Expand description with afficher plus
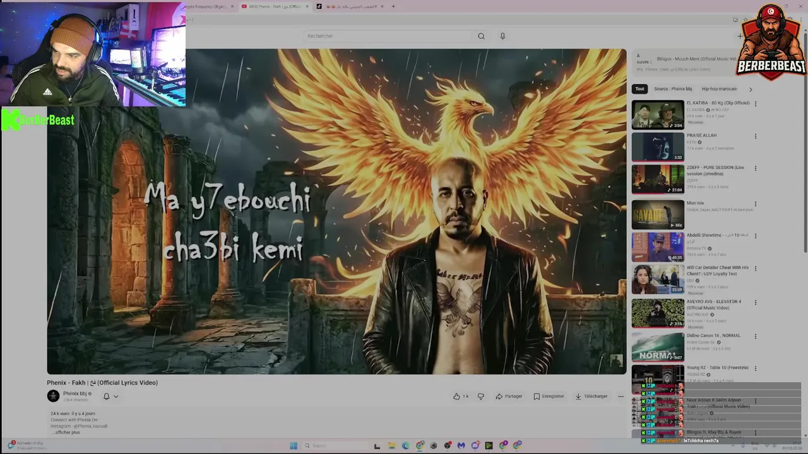Screen dimensions: 808x454 (67, 433)
